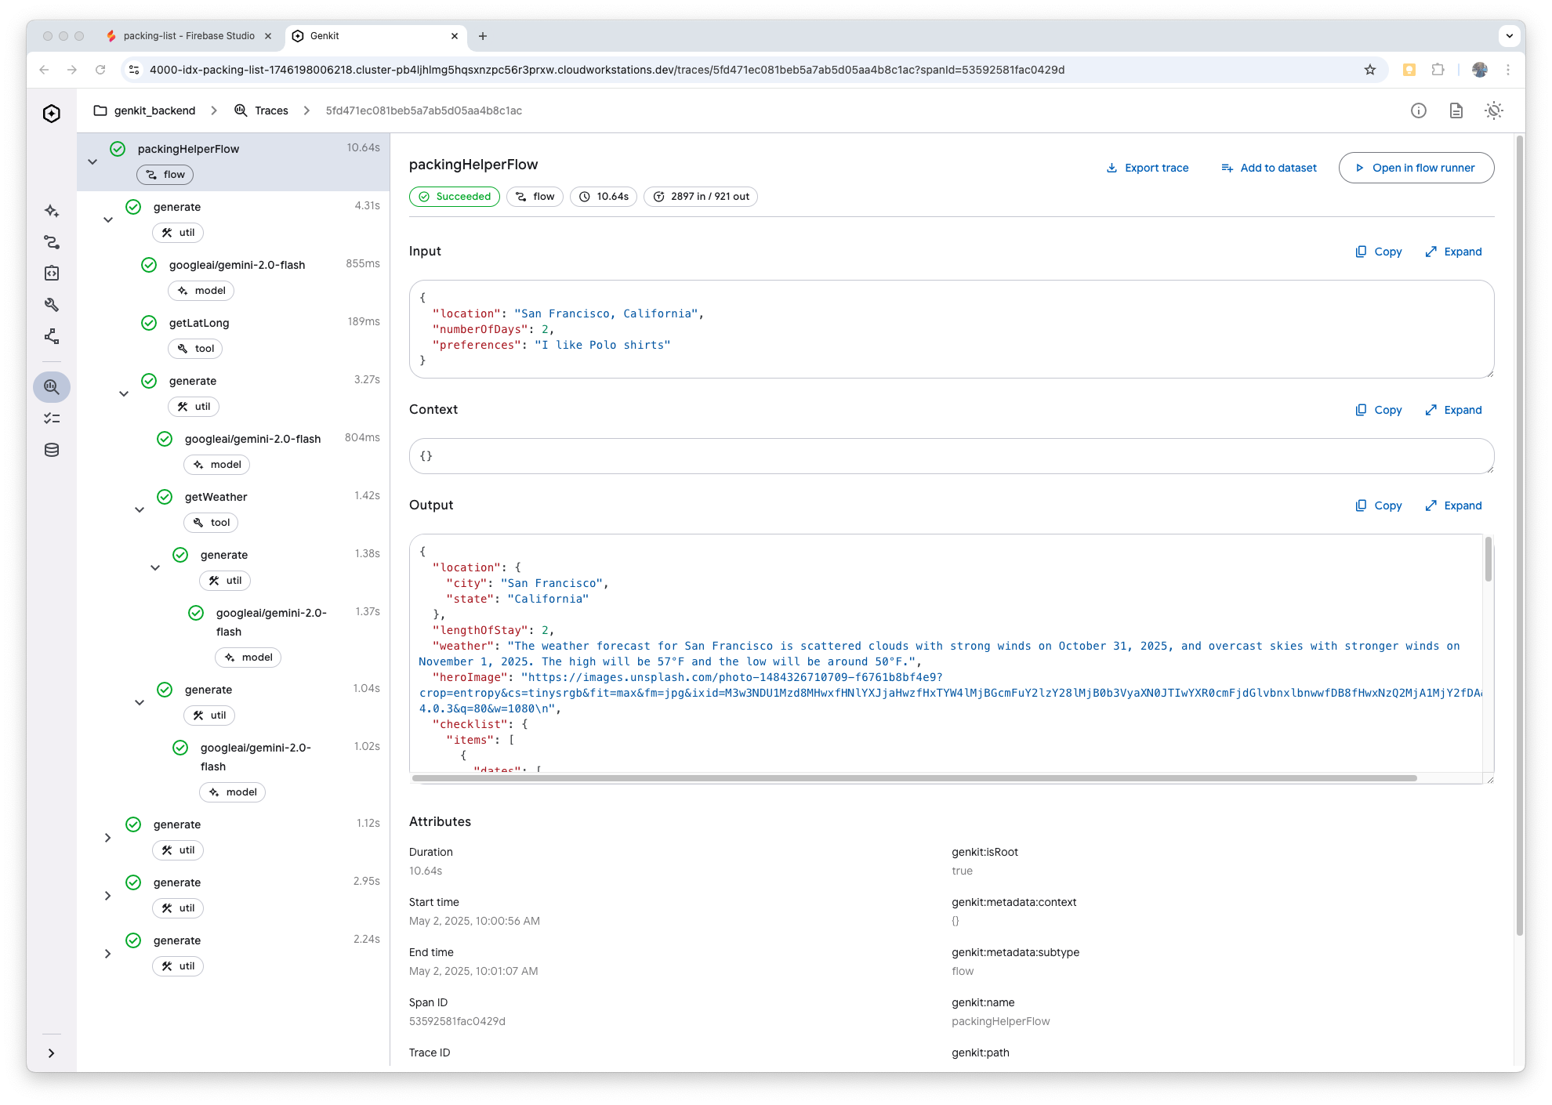The image size is (1552, 1105).
Task: Copy the Output JSON
Action: click(1379, 505)
